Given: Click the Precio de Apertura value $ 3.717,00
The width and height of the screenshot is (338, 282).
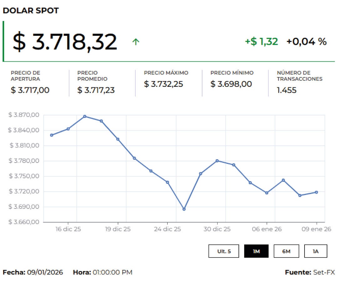Looking at the screenshot, I should click(x=30, y=90).
